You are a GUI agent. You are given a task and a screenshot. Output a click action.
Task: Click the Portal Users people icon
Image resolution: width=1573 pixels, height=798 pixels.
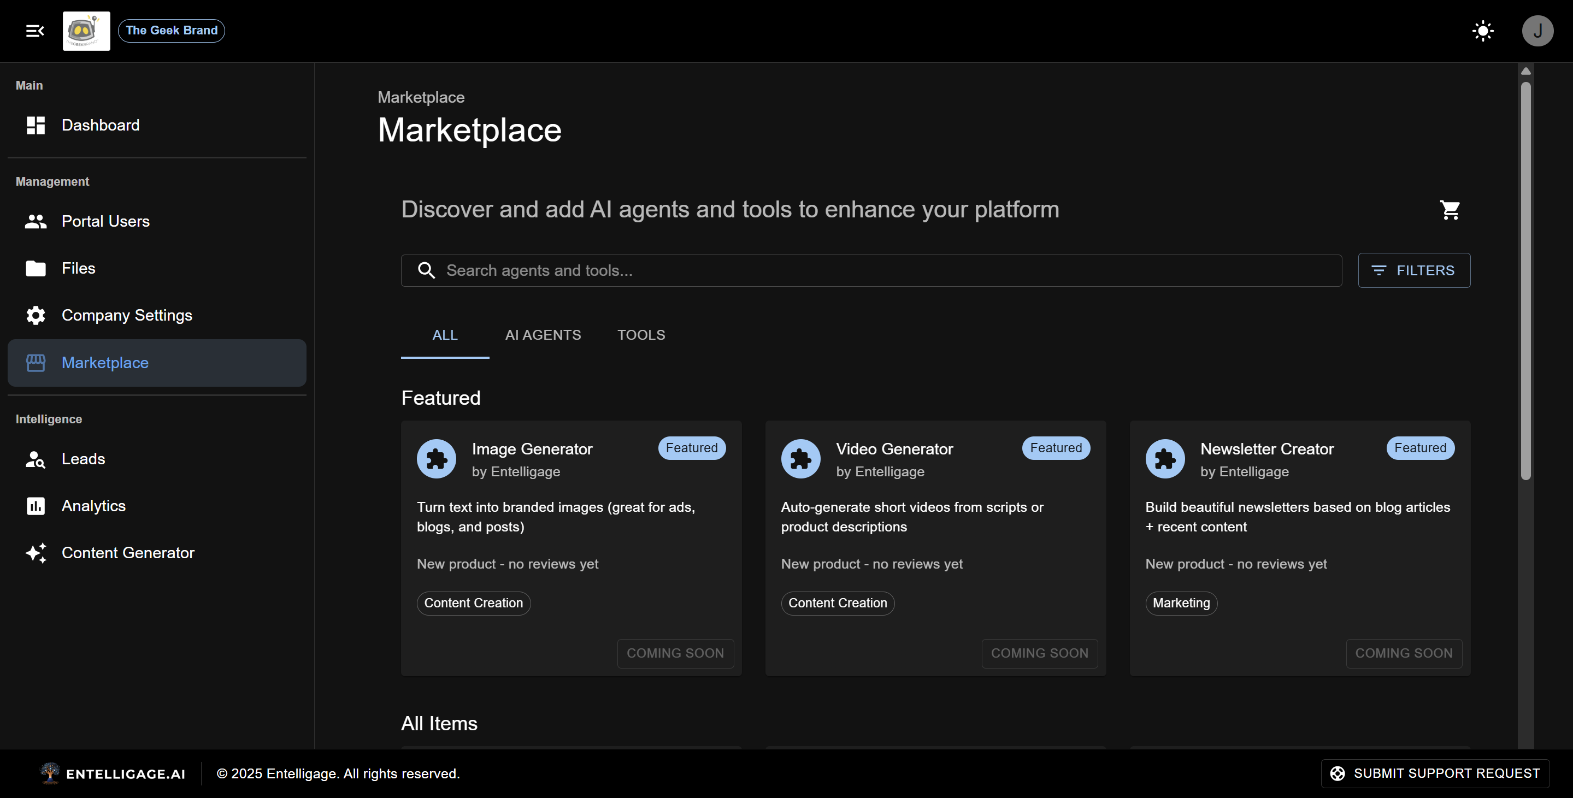(36, 221)
